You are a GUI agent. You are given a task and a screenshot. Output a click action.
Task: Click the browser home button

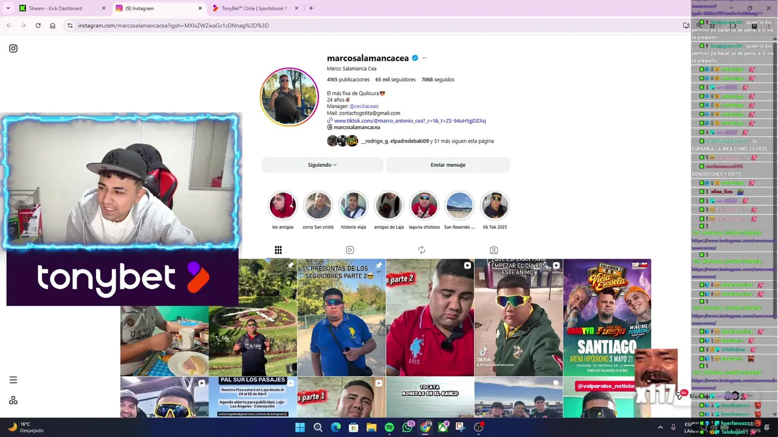[53, 25]
